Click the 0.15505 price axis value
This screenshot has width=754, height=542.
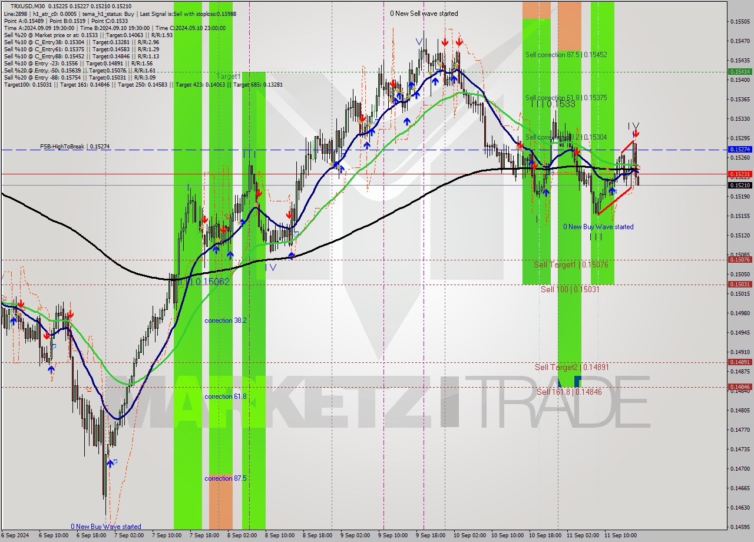(x=740, y=22)
